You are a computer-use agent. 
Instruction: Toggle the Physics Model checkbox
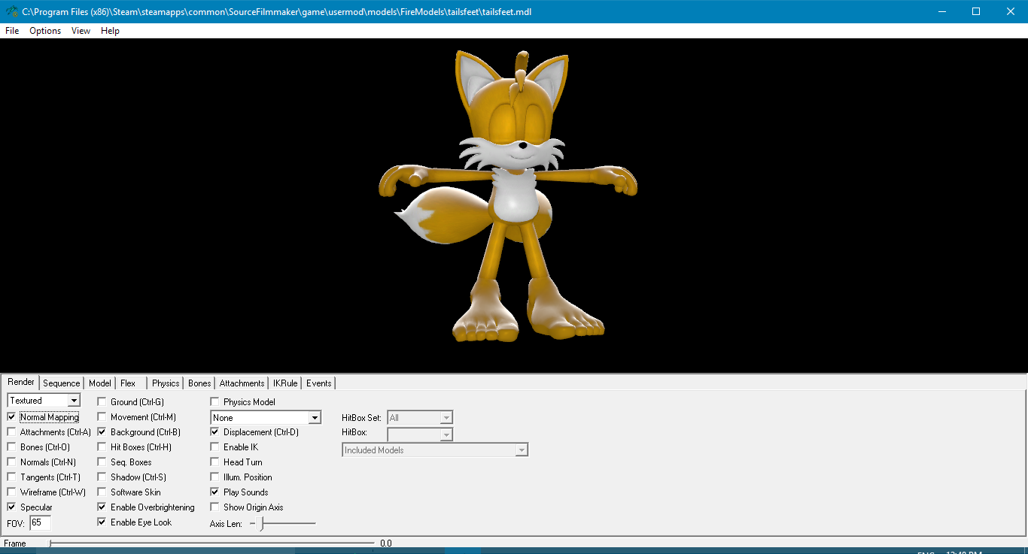[x=215, y=402]
